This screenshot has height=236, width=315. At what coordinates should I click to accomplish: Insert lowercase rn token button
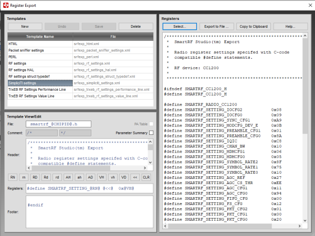pyautogui.click(x=24, y=177)
